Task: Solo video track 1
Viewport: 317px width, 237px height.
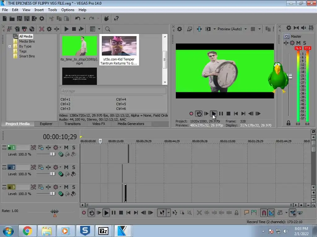Action: click(x=74, y=148)
